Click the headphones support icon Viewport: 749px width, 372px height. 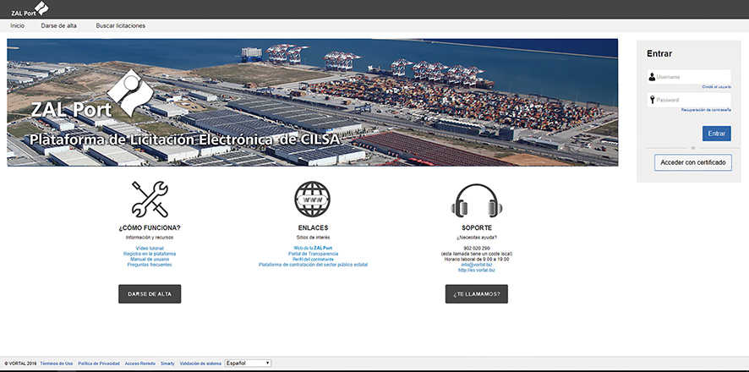(476, 200)
